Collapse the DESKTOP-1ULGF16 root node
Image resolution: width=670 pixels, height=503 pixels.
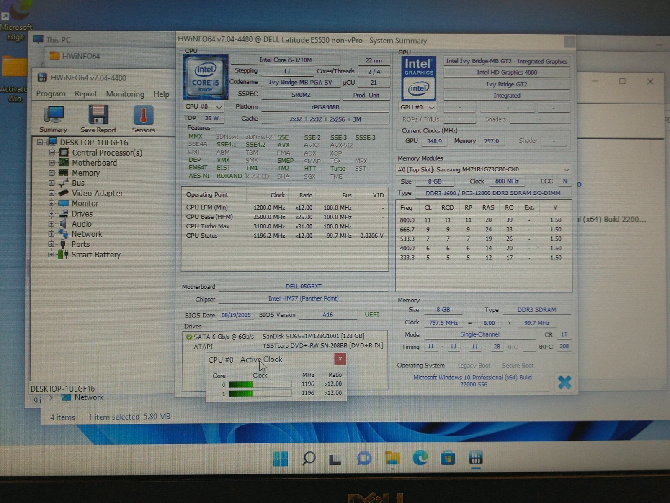point(40,142)
